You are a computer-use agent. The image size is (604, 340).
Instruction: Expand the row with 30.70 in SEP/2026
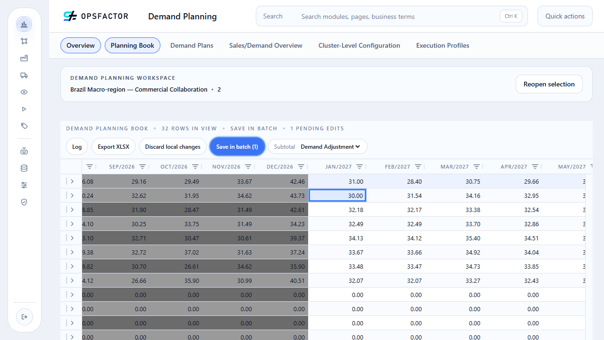72,266
